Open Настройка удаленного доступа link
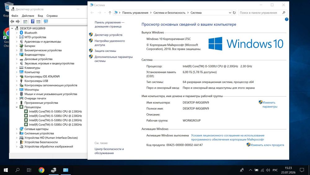This screenshot has width=310, height=175. click(109, 43)
